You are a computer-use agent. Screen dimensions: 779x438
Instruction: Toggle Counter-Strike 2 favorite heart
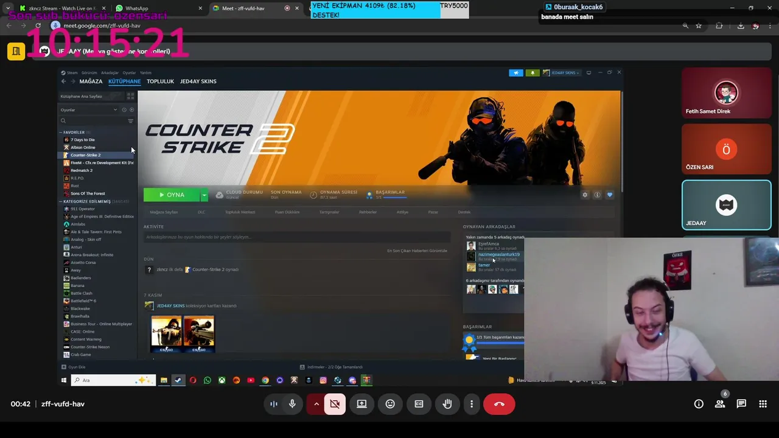pyautogui.click(x=610, y=195)
